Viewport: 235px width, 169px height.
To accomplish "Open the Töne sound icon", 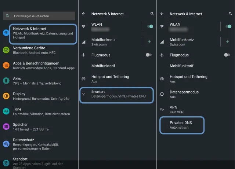I will tap(6, 111).
